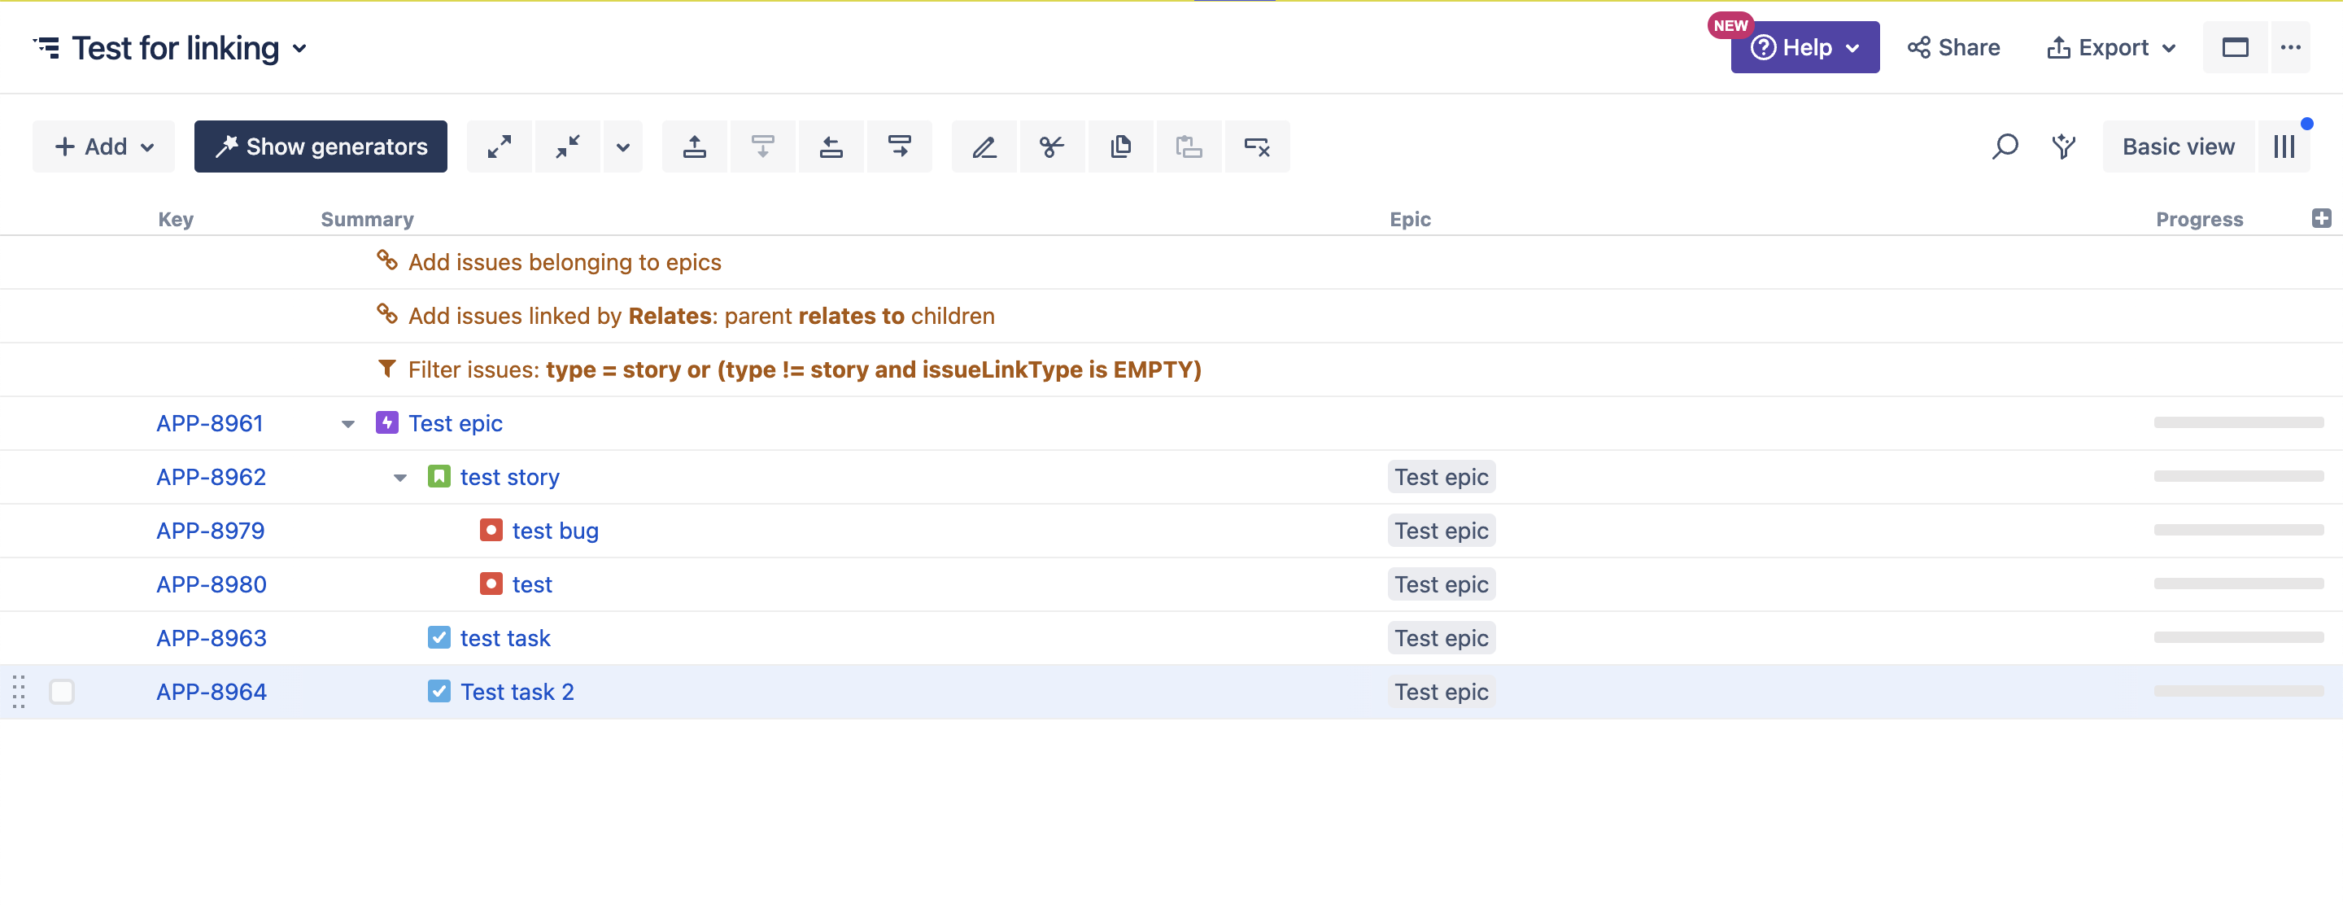Open the APP-8979 issue link

[210, 531]
